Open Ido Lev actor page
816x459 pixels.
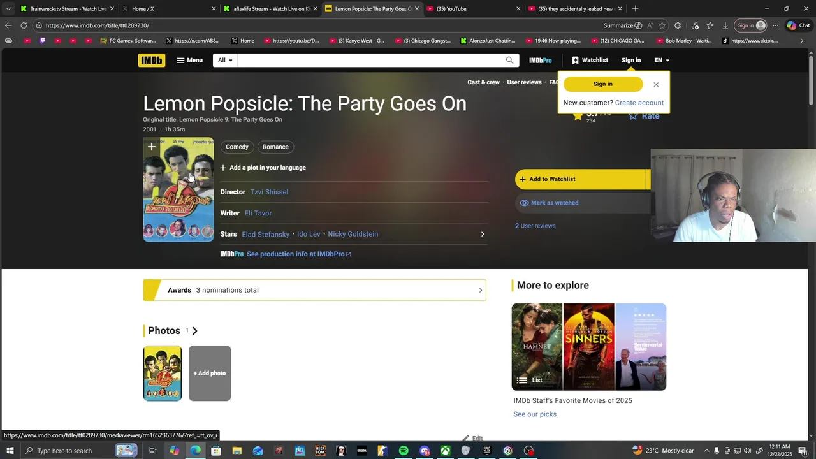(309, 234)
